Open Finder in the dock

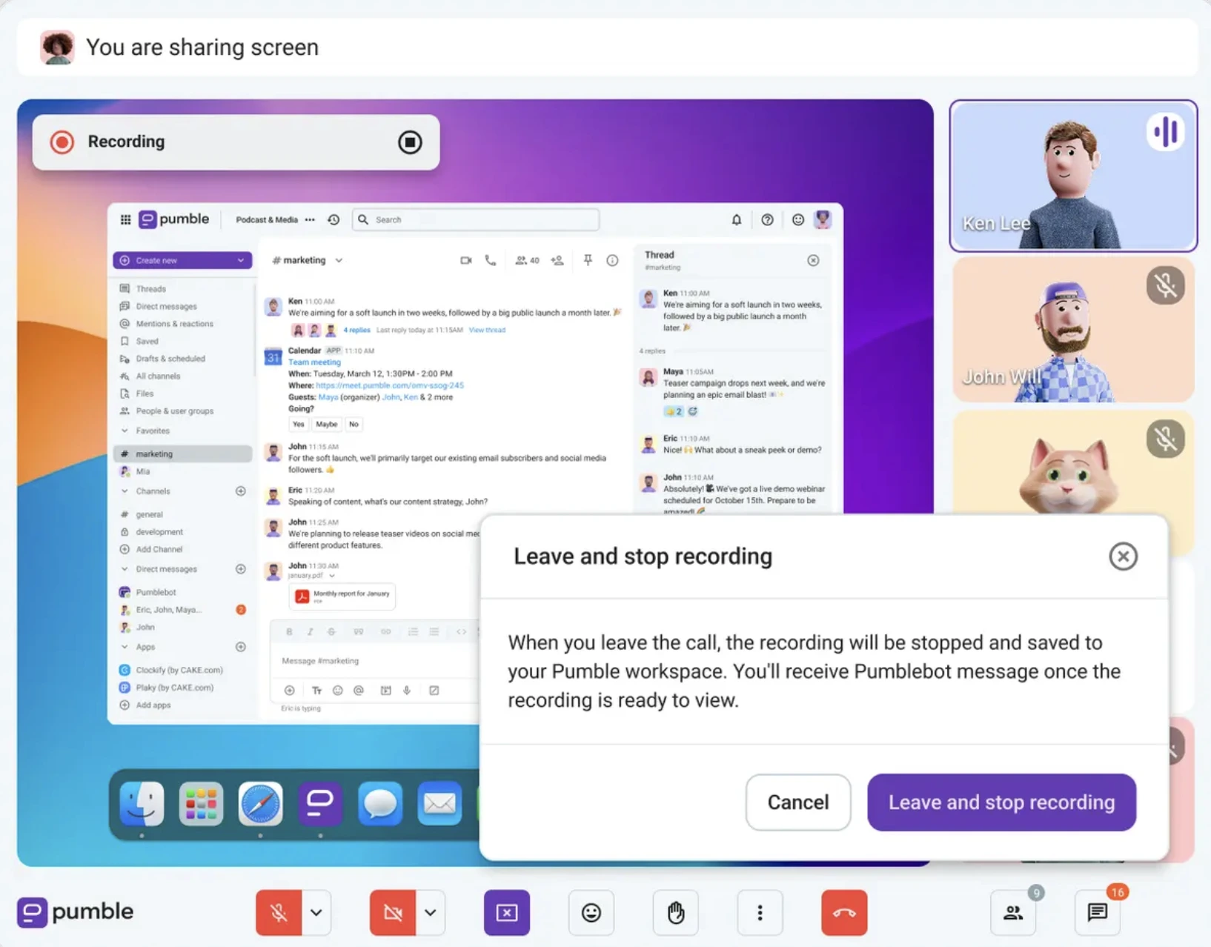click(x=142, y=803)
